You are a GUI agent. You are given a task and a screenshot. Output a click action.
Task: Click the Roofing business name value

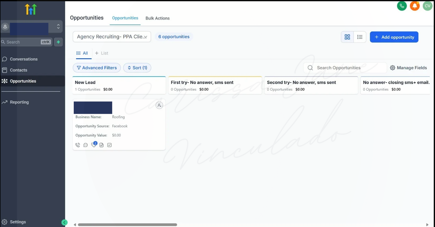point(118,117)
